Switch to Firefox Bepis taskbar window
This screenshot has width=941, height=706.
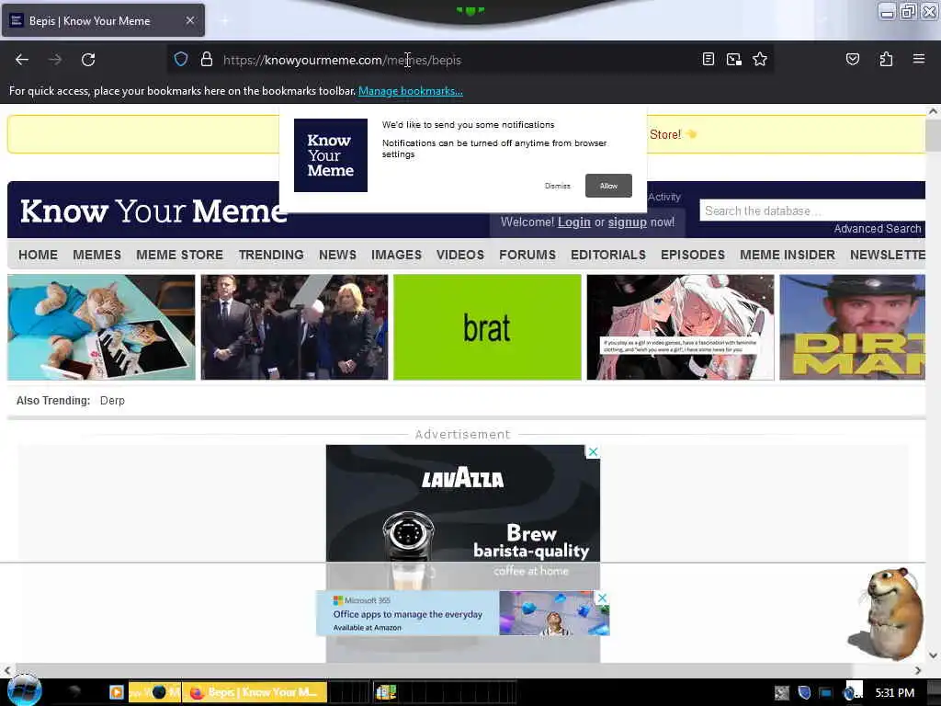click(255, 692)
